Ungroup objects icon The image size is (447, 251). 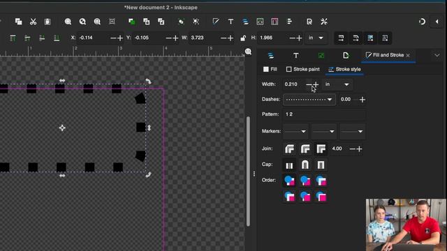196,22
